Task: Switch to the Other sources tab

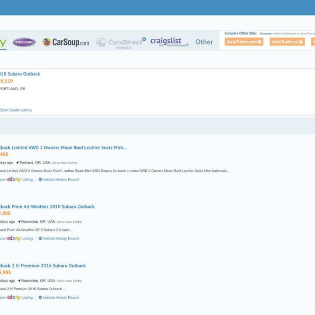Action: point(204,42)
